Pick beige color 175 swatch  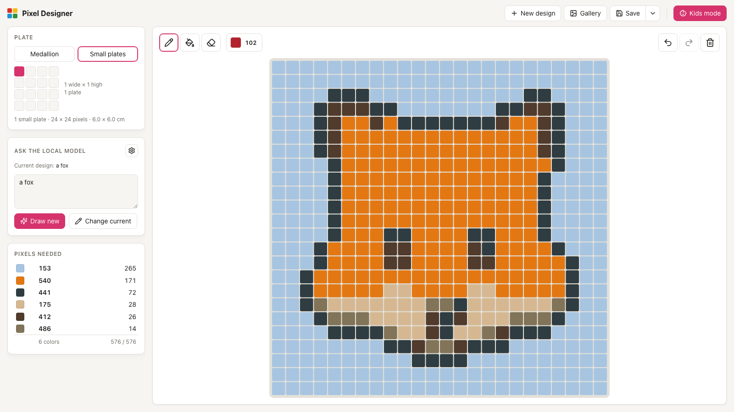click(x=20, y=304)
